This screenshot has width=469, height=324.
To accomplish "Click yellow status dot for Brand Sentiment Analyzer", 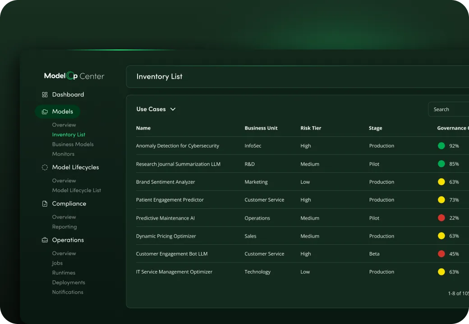I will [x=441, y=182].
